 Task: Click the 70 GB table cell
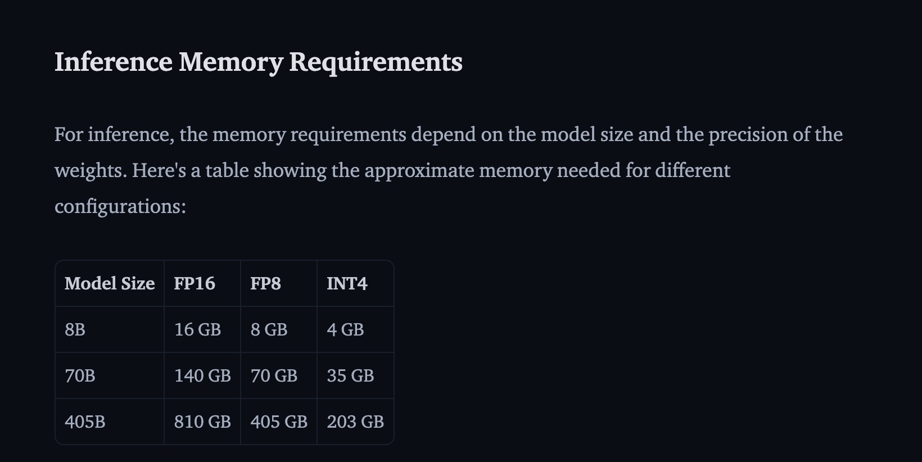coord(279,375)
